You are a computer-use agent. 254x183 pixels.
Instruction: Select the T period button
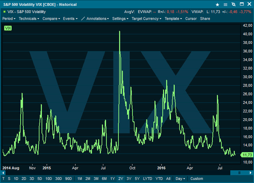click(3, 179)
